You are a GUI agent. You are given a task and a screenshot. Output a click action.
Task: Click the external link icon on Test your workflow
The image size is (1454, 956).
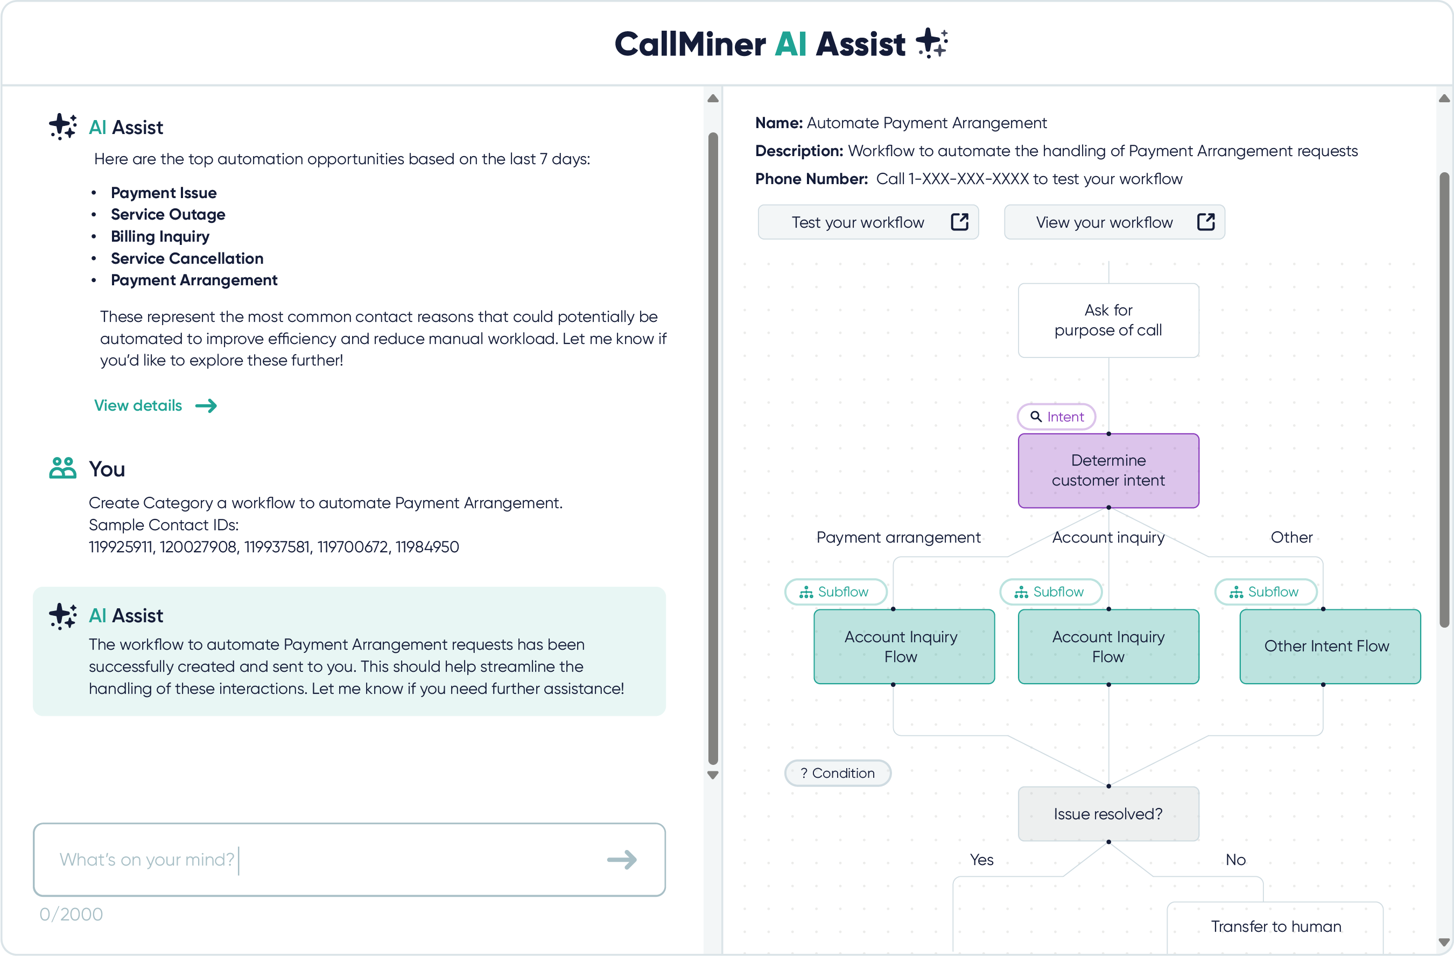point(959,222)
